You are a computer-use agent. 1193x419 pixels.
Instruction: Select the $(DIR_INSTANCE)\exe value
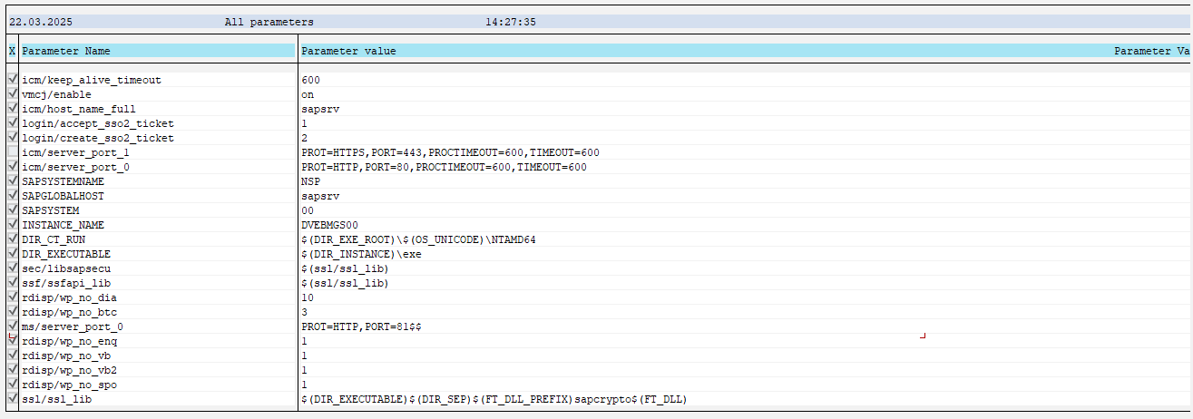pos(361,254)
